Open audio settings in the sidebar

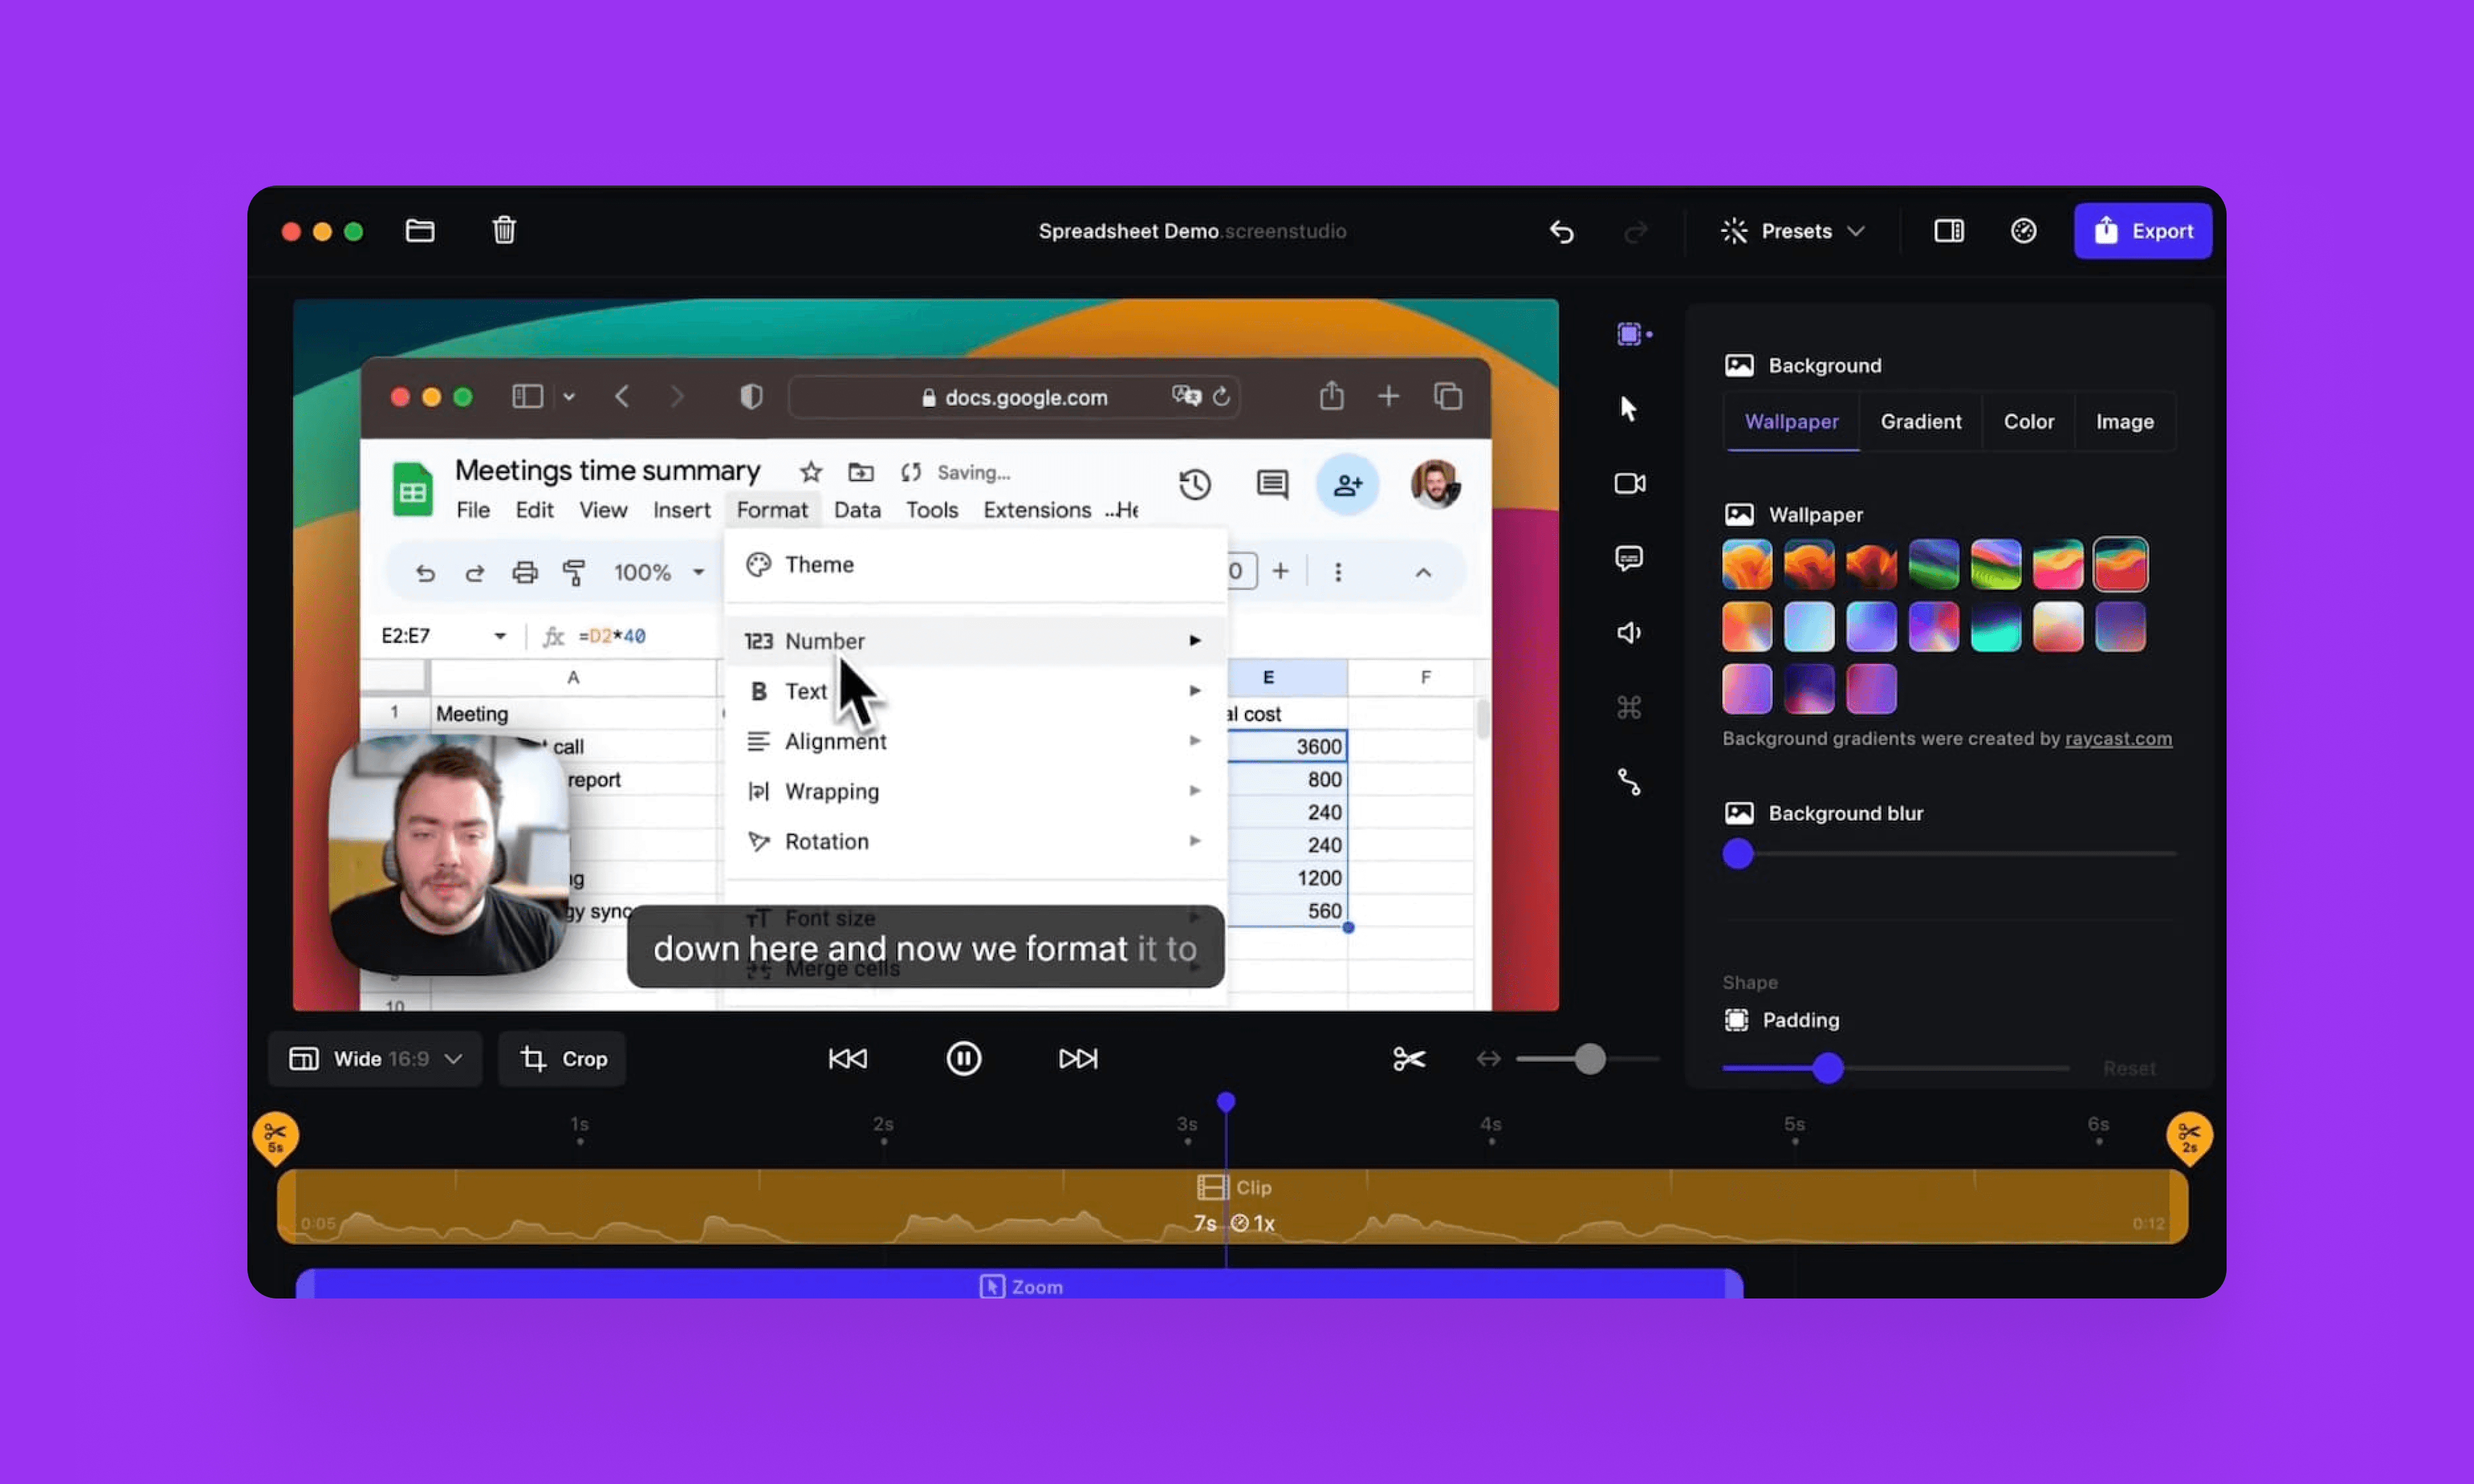tap(1629, 632)
